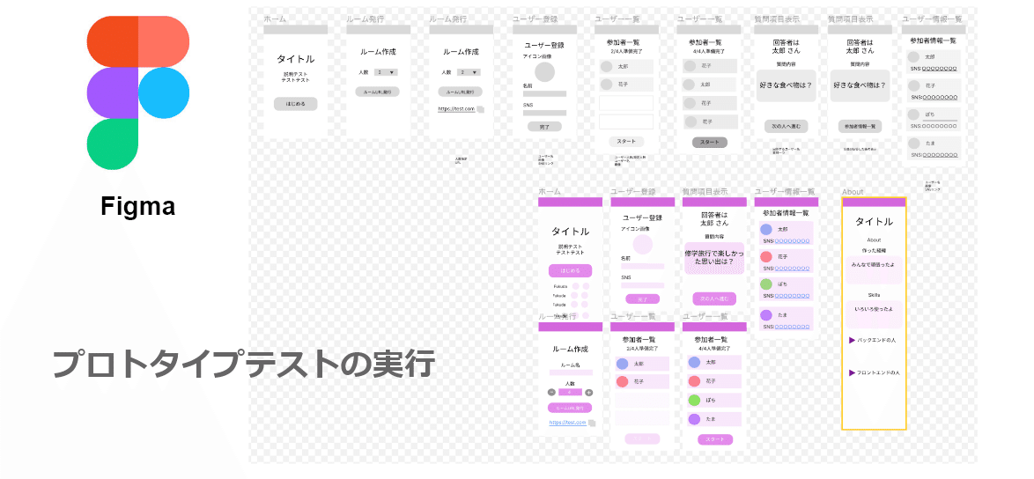
Task: Click the gray 完了 button
Action: coord(544,127)
